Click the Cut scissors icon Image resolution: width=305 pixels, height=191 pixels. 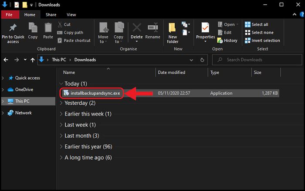coord(60,24)
